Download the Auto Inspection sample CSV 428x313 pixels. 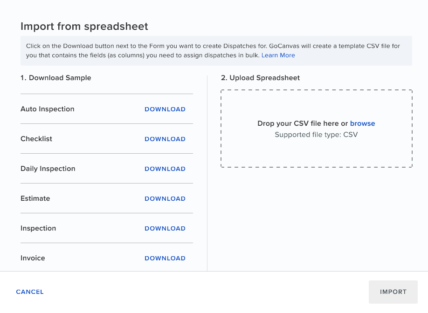pos(165,109)
